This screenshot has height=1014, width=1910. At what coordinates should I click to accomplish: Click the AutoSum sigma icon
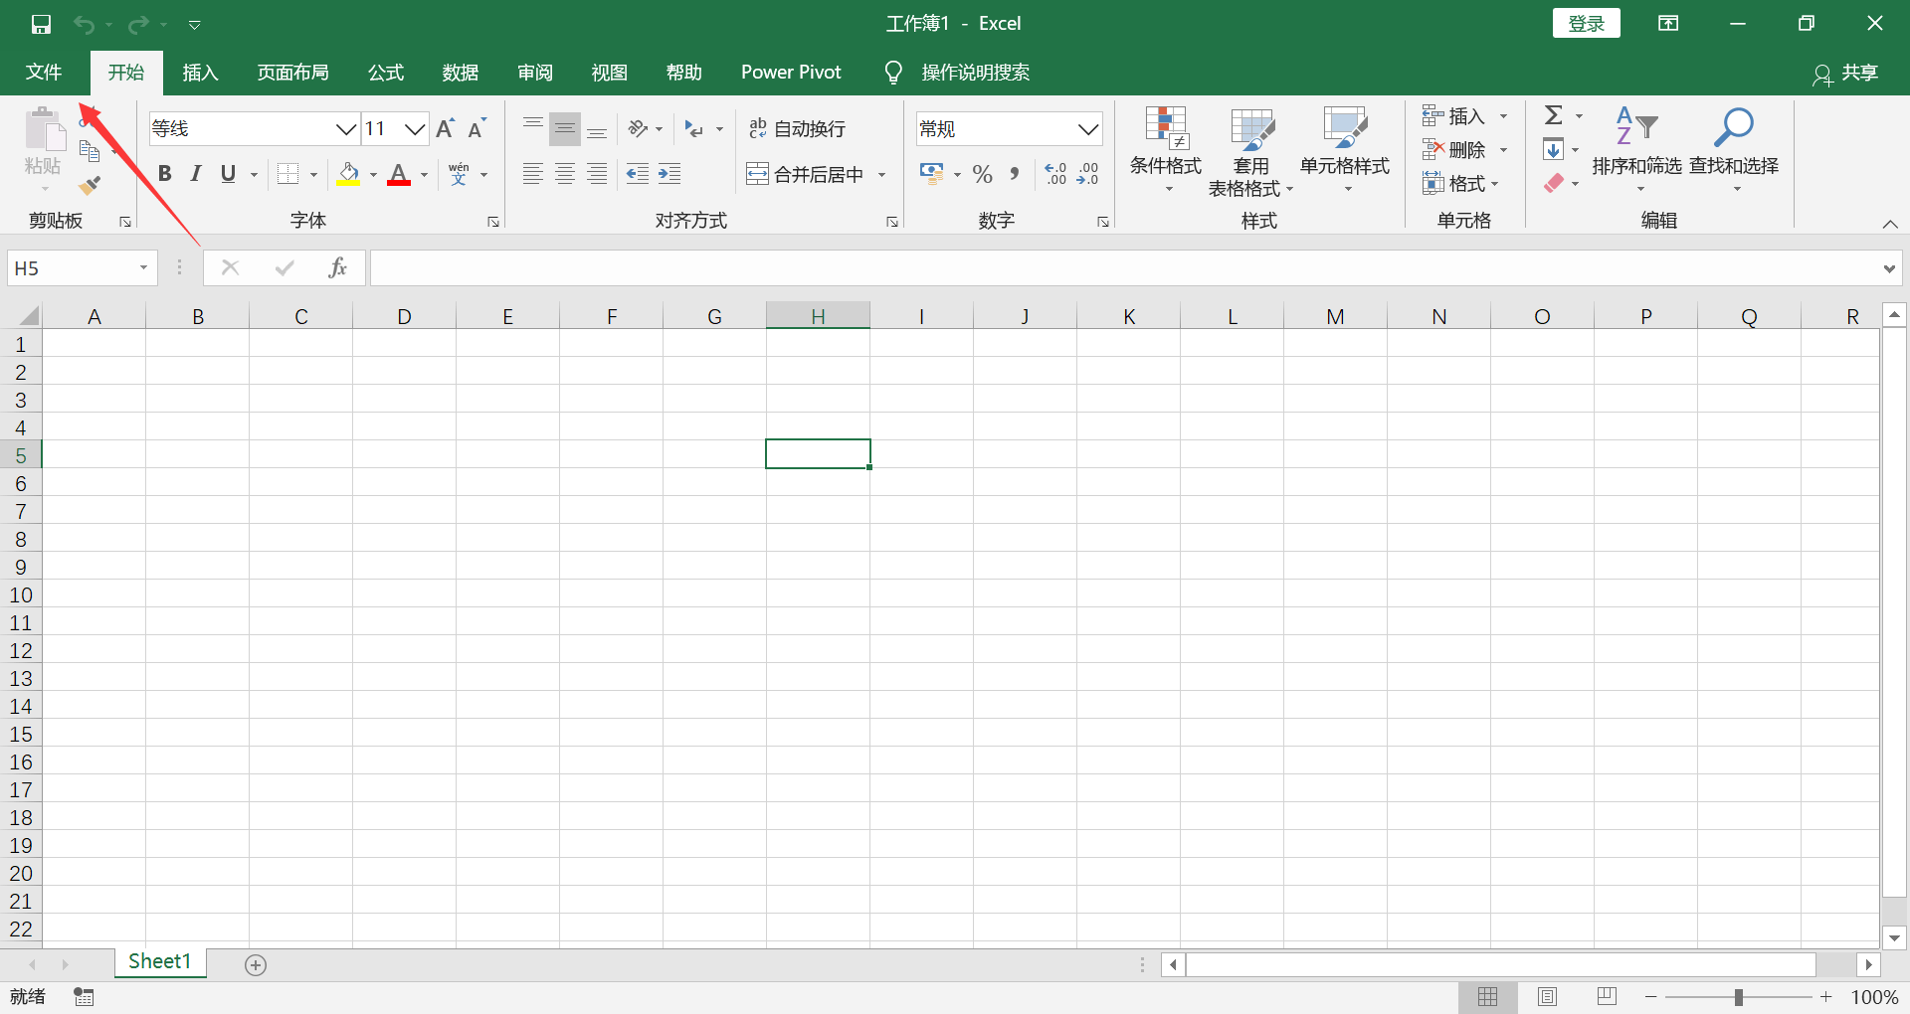(x=1554, y=115)
